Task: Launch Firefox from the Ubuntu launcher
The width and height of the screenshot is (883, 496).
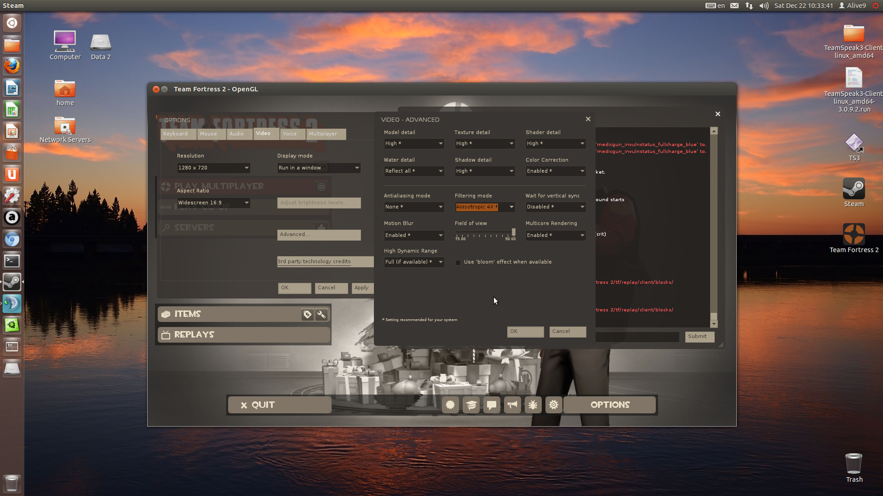Action: tap(12, 66)
